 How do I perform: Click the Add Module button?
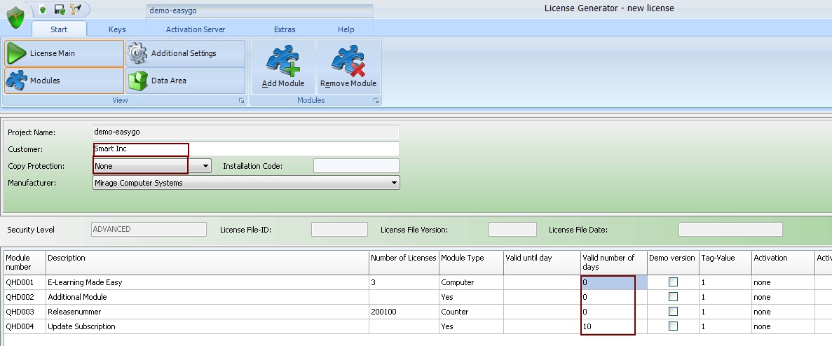click(283, 67)
